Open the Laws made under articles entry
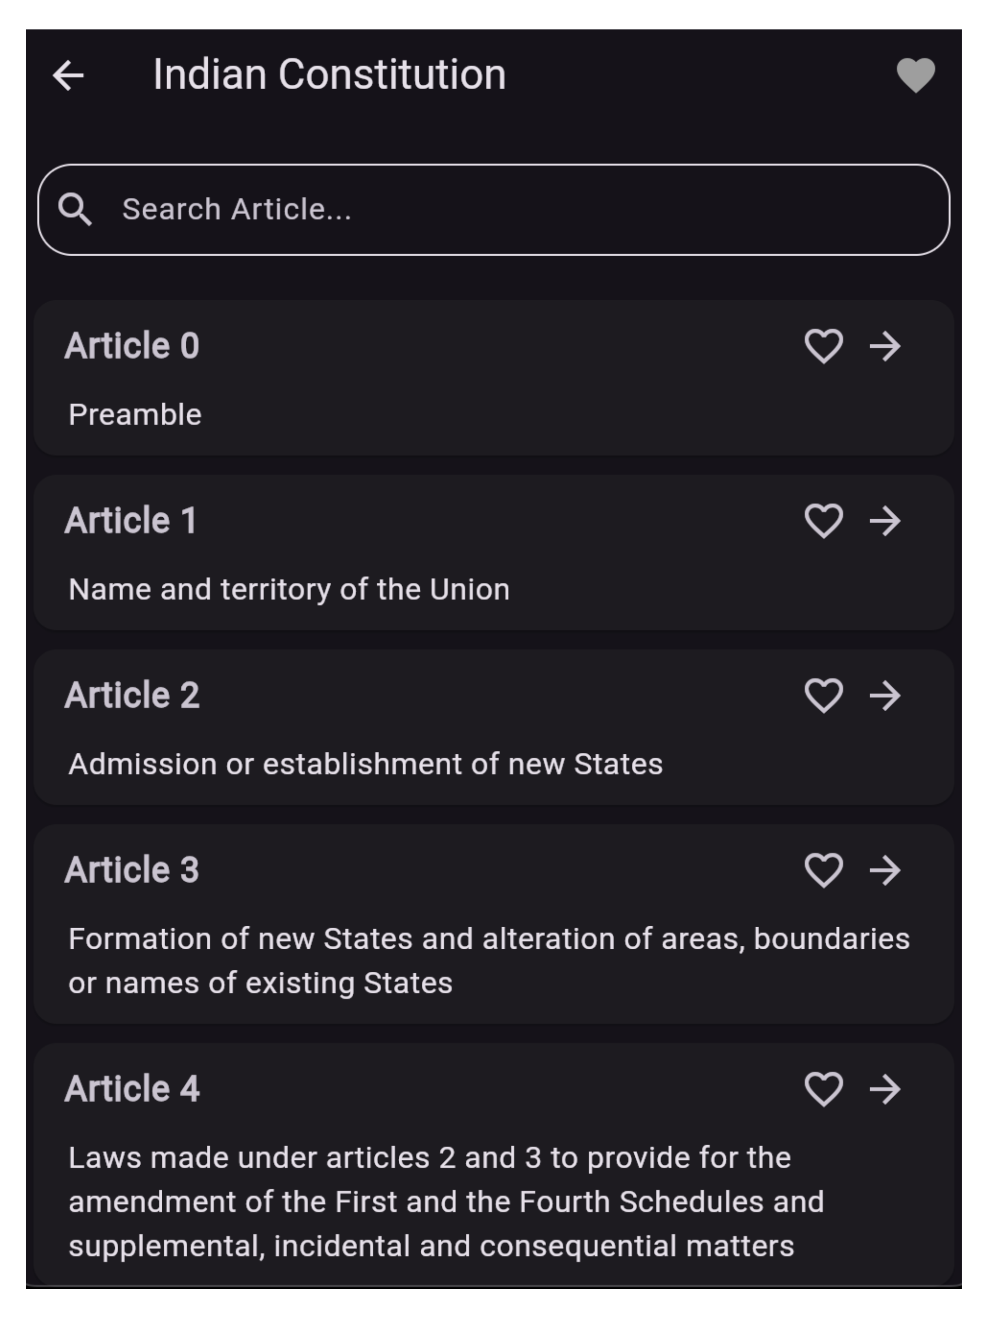 [494, 1165]
